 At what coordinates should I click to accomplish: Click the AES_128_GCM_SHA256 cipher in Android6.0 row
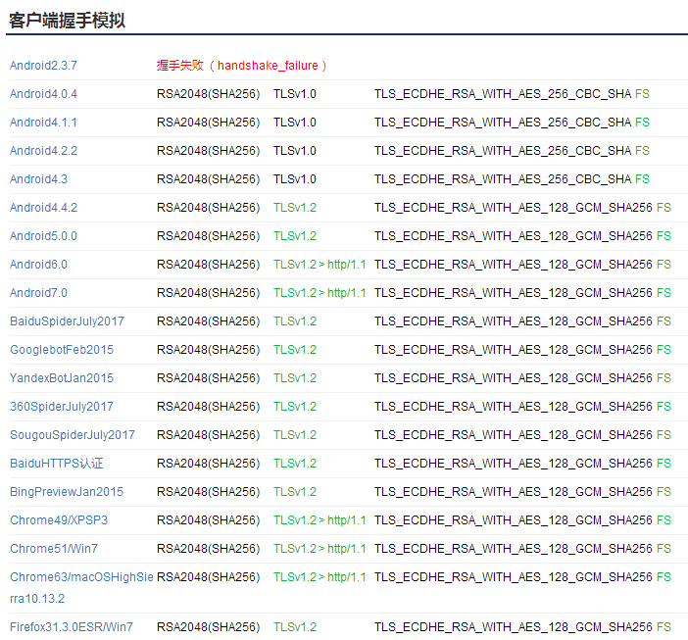pos(514,265)
